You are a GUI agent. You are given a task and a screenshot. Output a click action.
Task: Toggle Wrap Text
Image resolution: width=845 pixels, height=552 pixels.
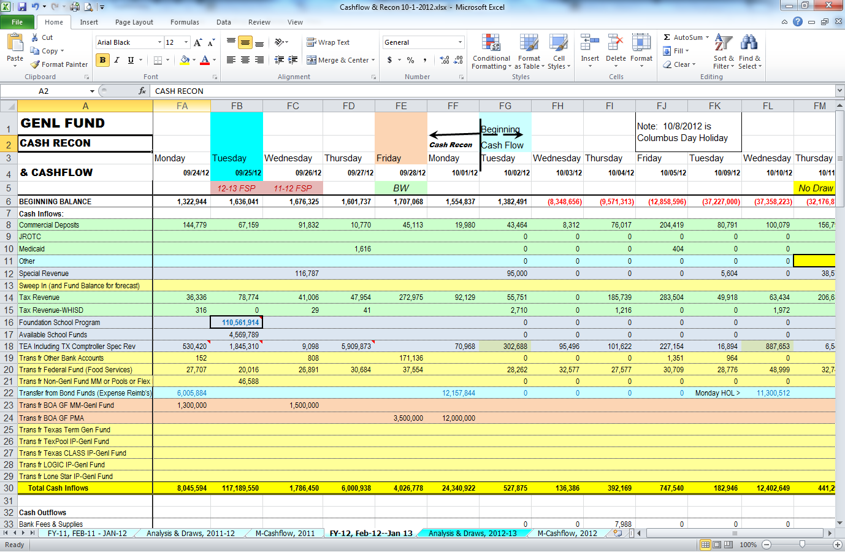click(x=328, y=42)
